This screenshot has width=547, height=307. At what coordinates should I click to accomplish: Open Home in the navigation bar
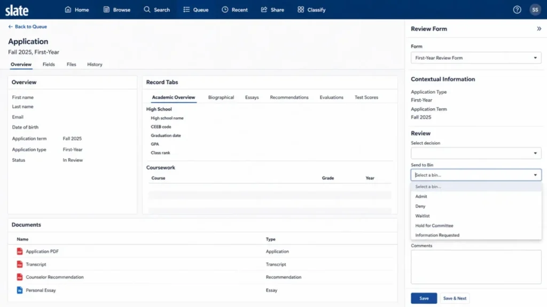click(77, 10)
